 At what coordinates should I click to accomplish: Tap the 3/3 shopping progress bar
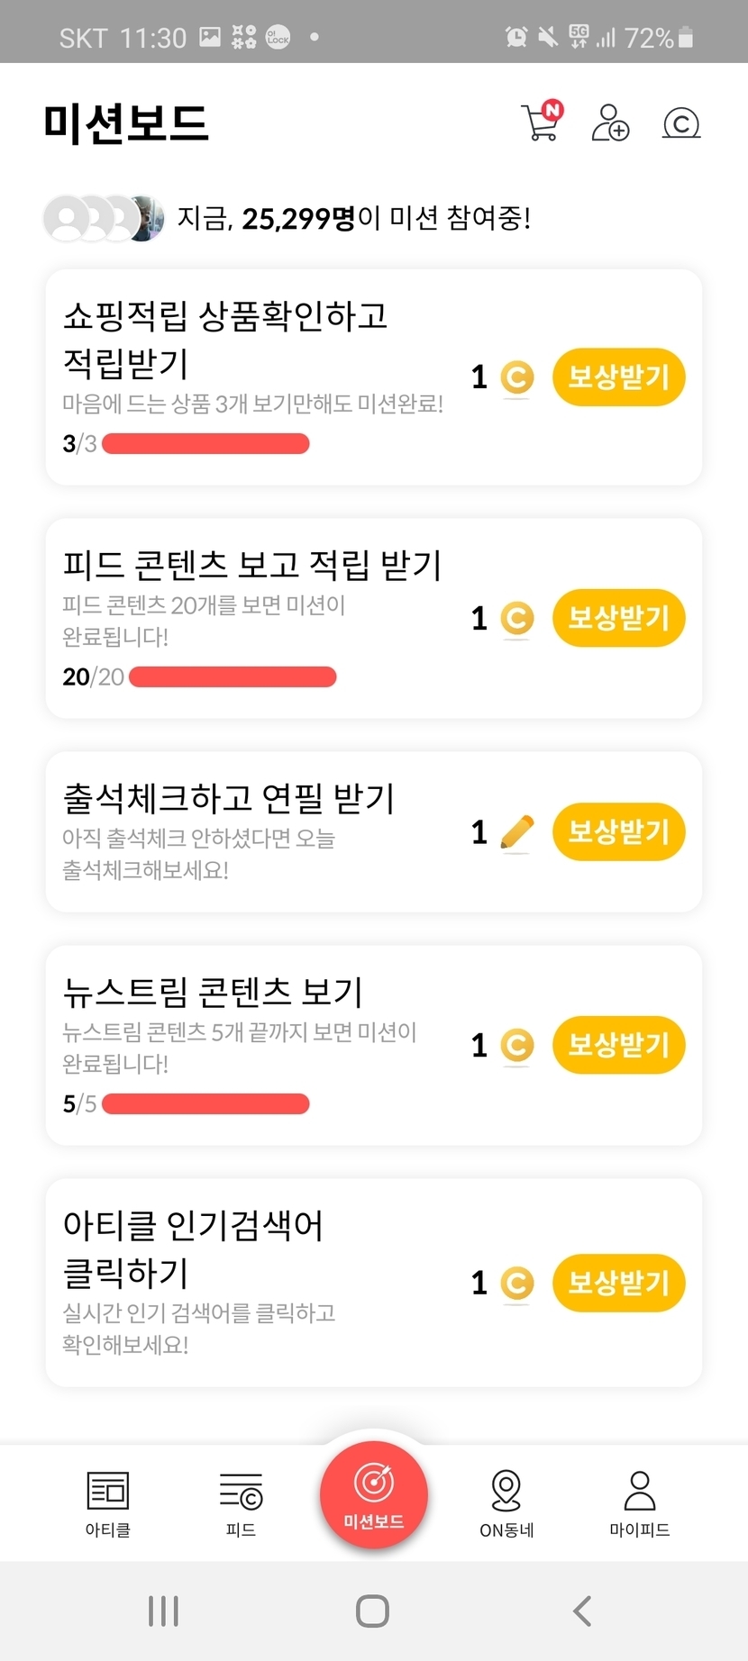point(205,443)
